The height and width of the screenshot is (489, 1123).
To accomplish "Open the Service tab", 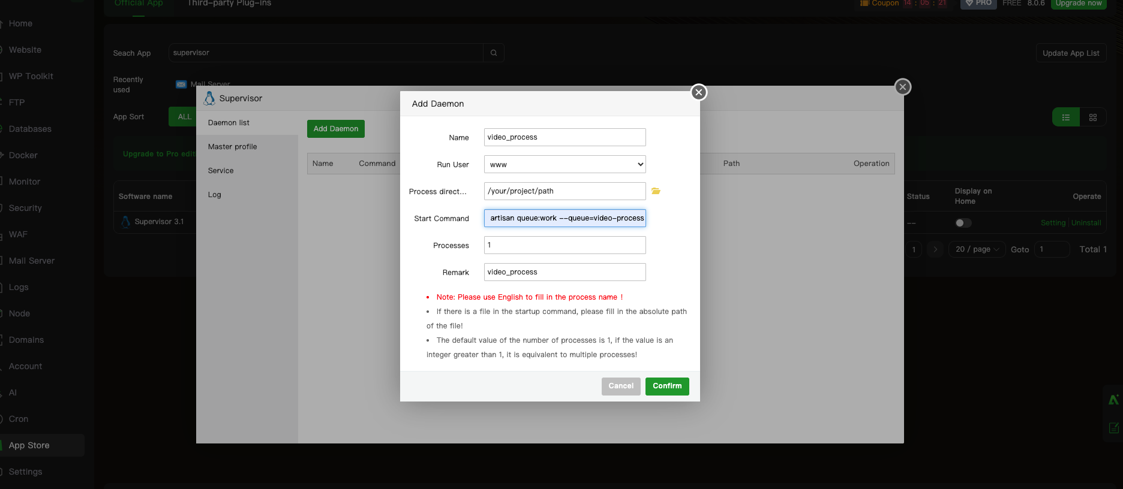I will [247, 171].
